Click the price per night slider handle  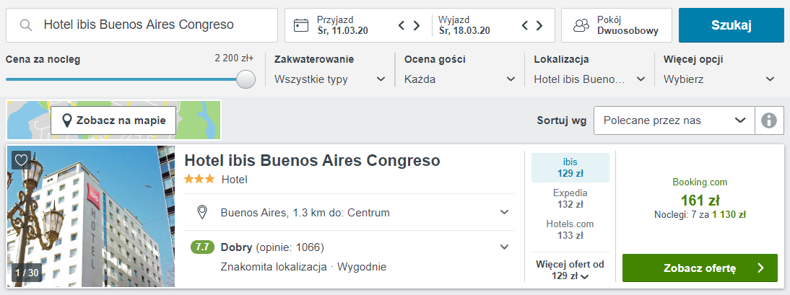point(246,79)
